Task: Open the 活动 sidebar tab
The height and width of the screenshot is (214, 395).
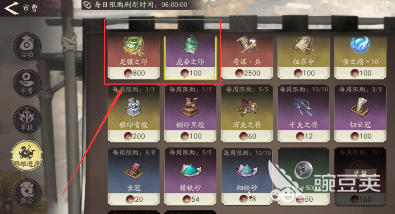Action: pos(26,47)
